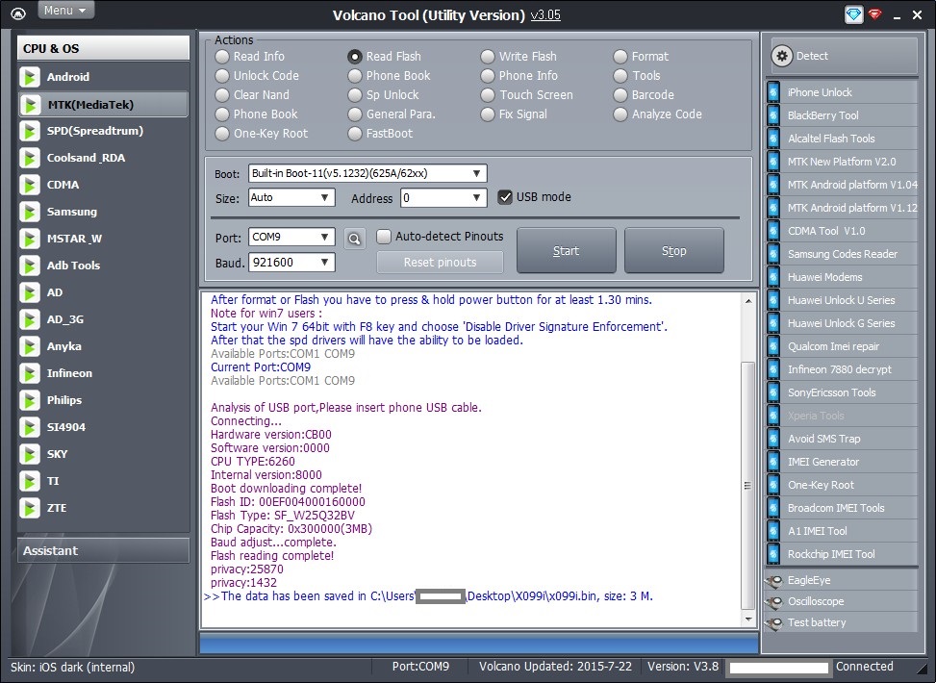Screen dimensions: 936x683
Task: Open MTK New Platform V2.0 entry
Action: (x=842, y=162)
